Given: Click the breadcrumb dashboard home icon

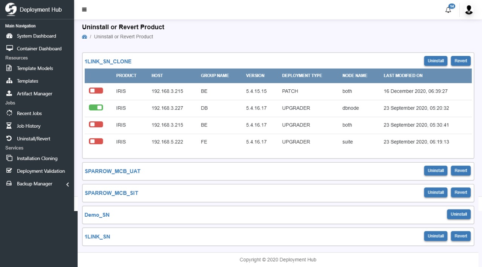Looking at the screenshot, I should 85,37.
